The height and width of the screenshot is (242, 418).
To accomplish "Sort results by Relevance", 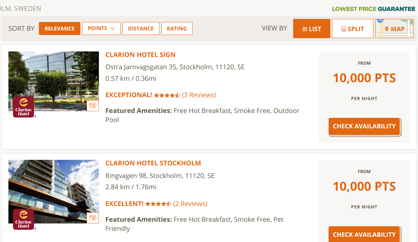I will pos(60,29).
